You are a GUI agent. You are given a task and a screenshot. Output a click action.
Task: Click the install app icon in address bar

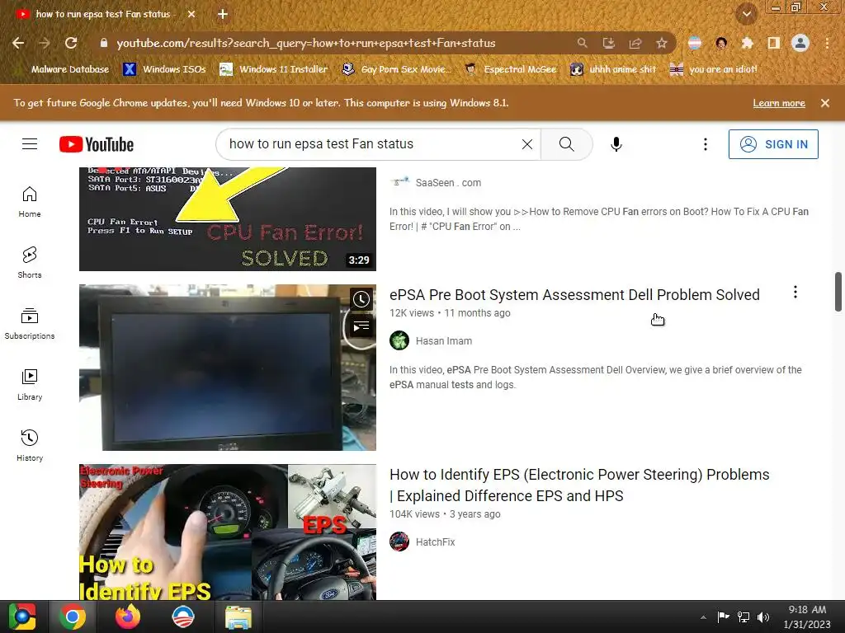pyautogui.click(x=608, y=43)
